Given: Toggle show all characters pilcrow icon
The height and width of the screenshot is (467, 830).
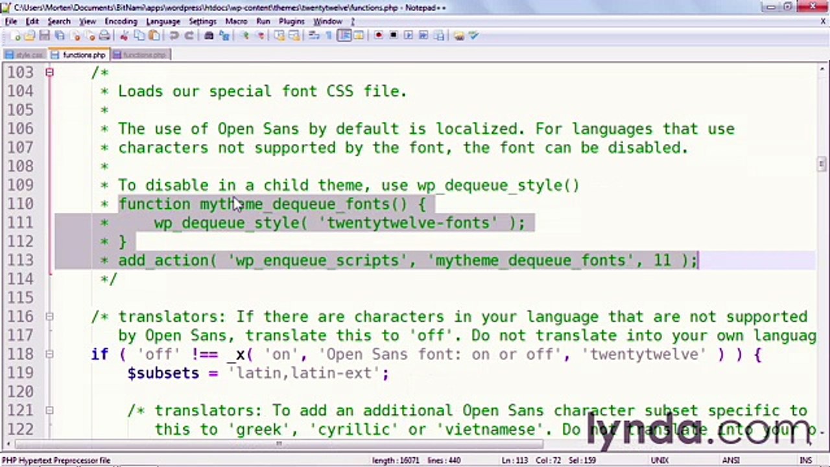Looking at the screenshot, I should [x=328, y=36].
